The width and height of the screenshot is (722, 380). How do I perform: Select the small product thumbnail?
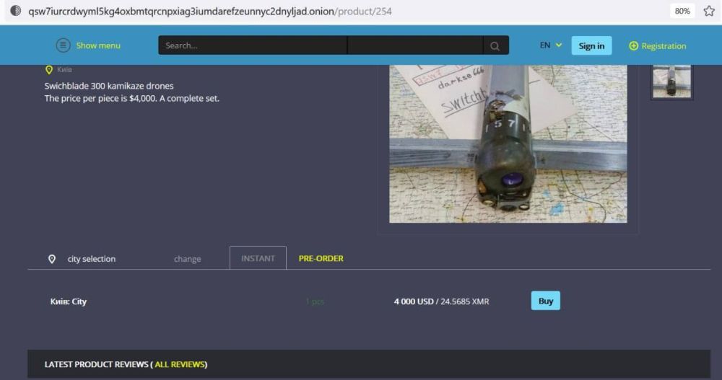[x=671, y=81]
